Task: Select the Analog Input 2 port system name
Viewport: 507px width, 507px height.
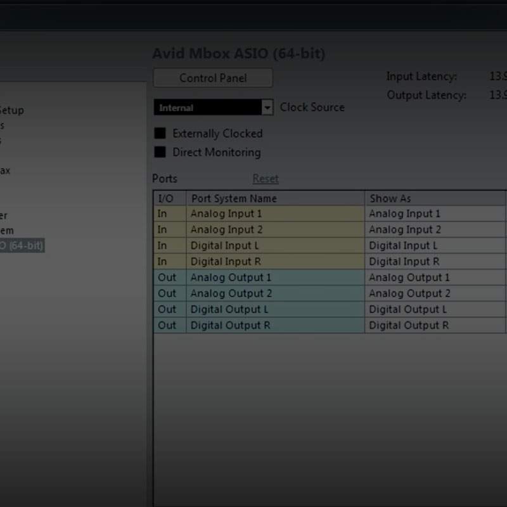Action: click(276, 229)
